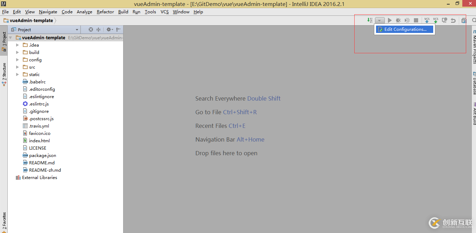The height and width of the screenshot is (233, 476).
Task: Open the Run menu
Action: [136, 12]
